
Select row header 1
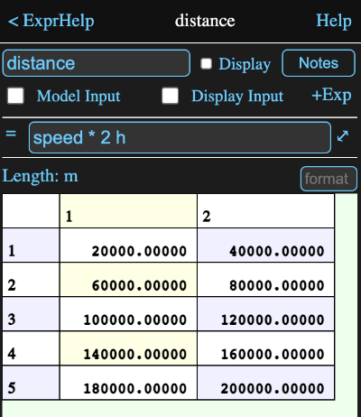(x=31, y=245)
